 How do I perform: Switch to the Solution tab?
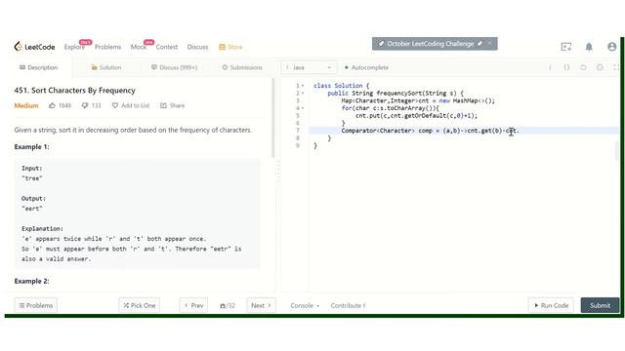(106, 67)
